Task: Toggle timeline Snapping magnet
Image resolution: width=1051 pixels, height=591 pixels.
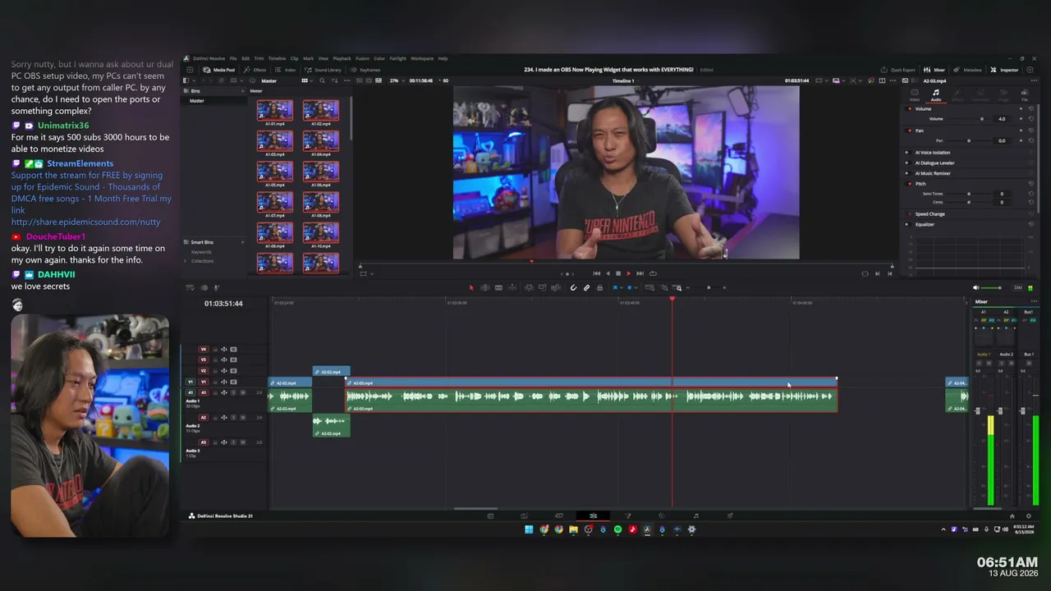Action: click(x=573, y=287)
